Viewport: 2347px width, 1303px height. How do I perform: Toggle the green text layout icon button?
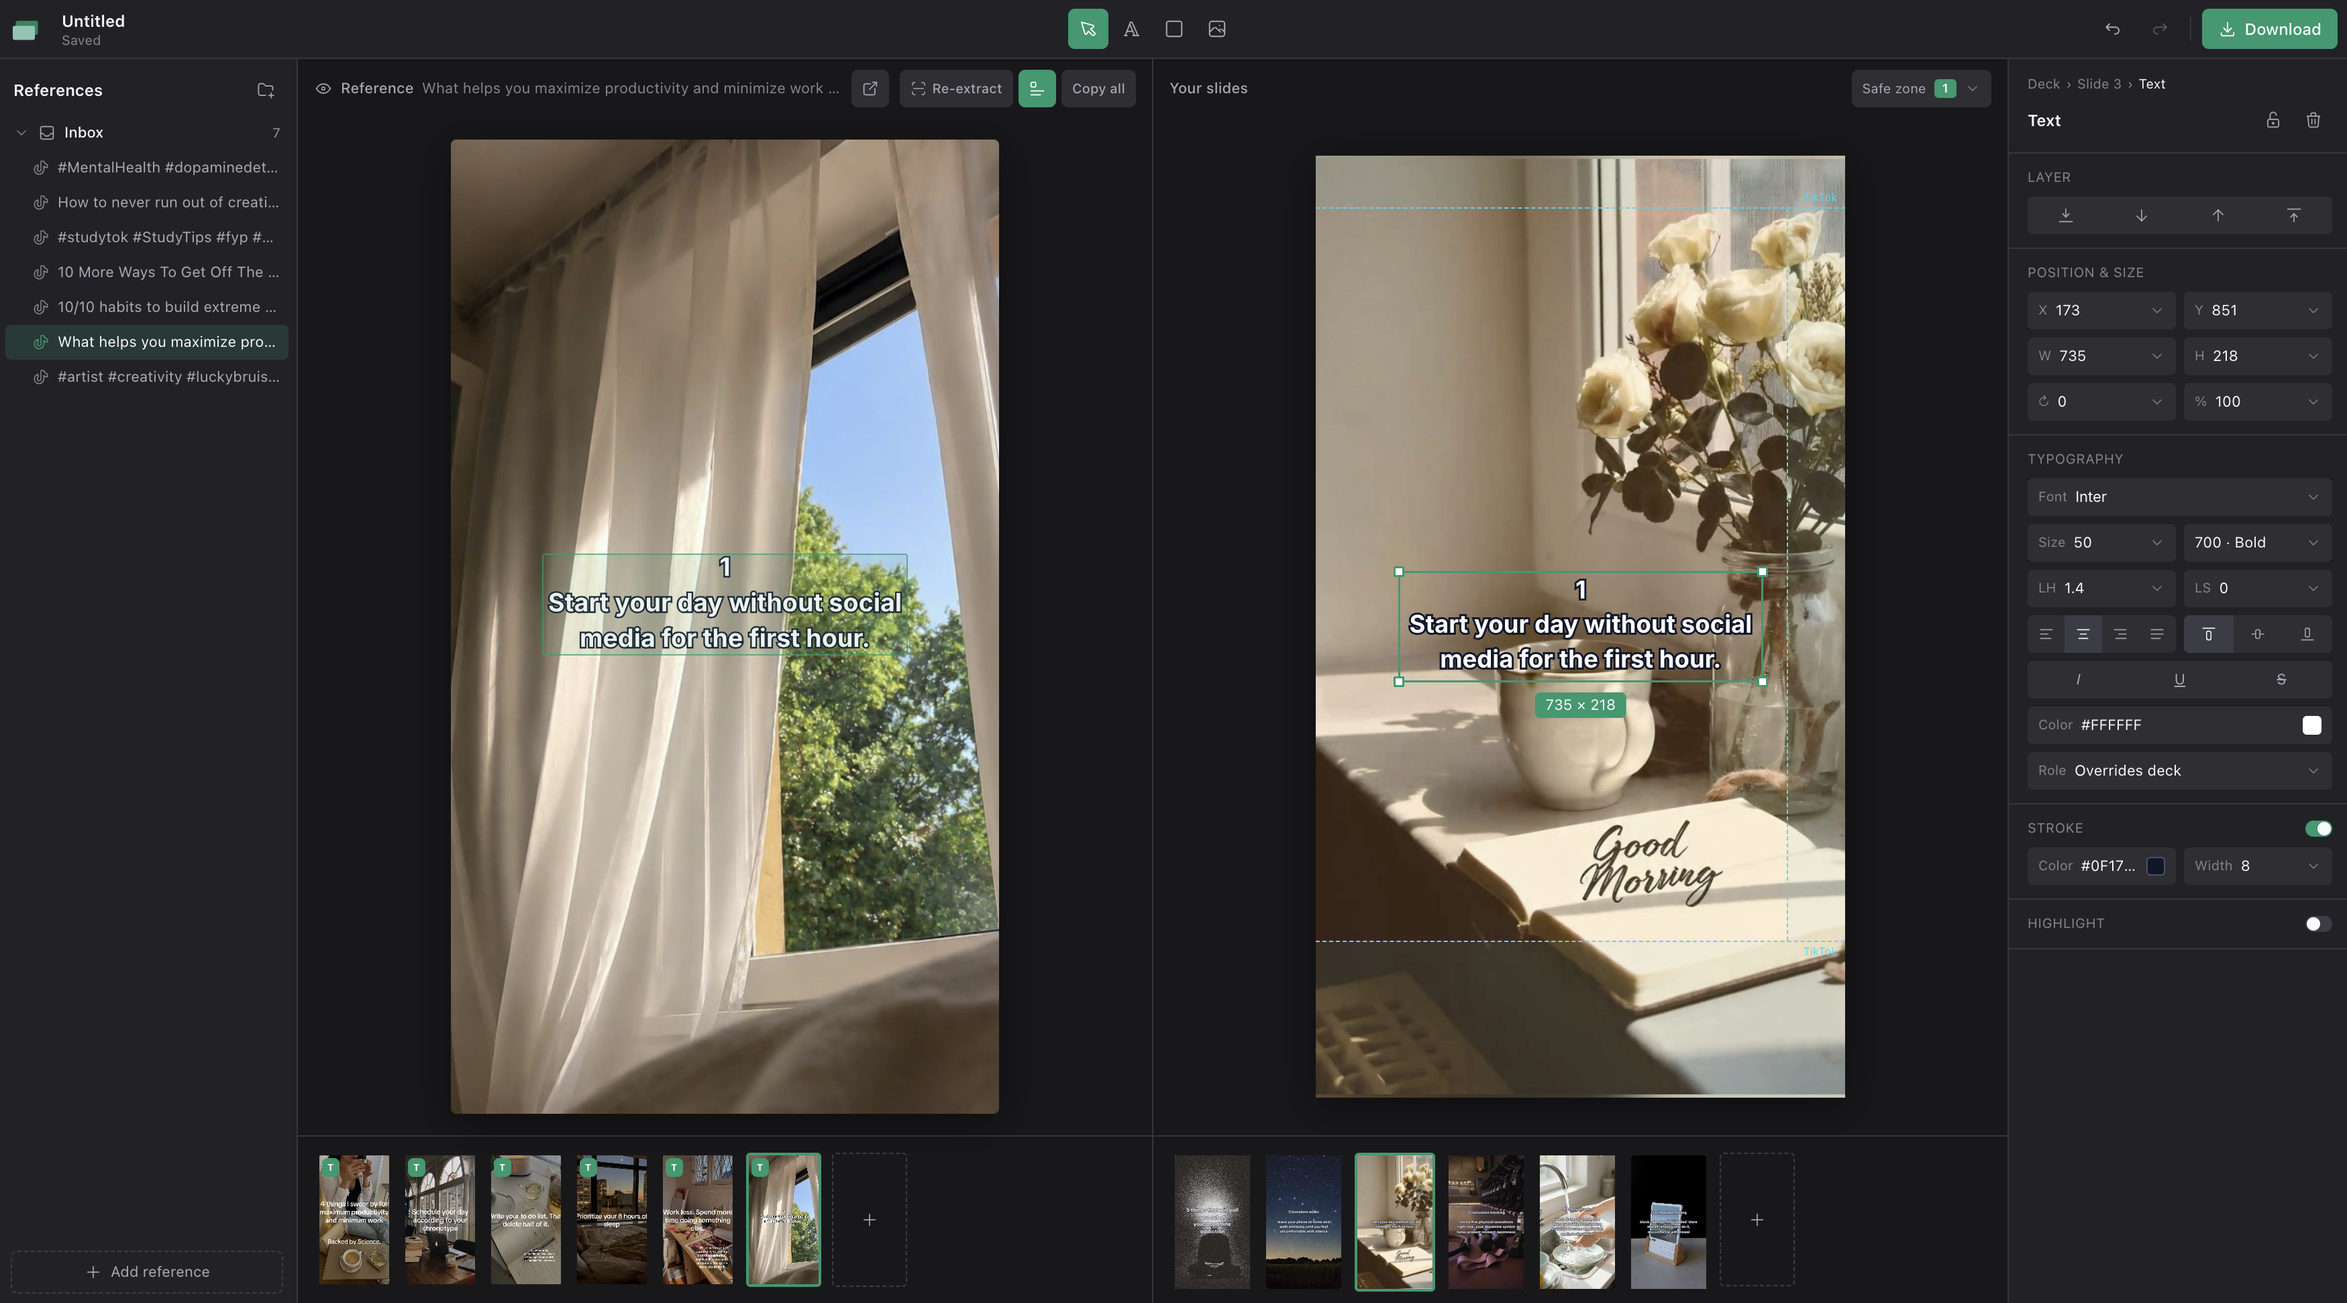pos(1037,89)
